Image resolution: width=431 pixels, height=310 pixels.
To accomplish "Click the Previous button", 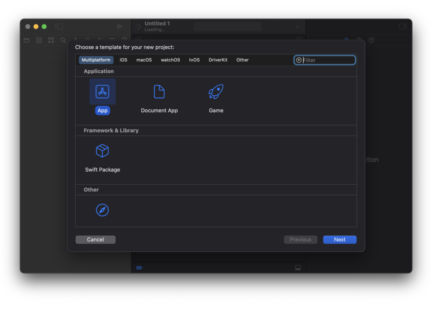I will pyautogui.click(x=301, y=240).
